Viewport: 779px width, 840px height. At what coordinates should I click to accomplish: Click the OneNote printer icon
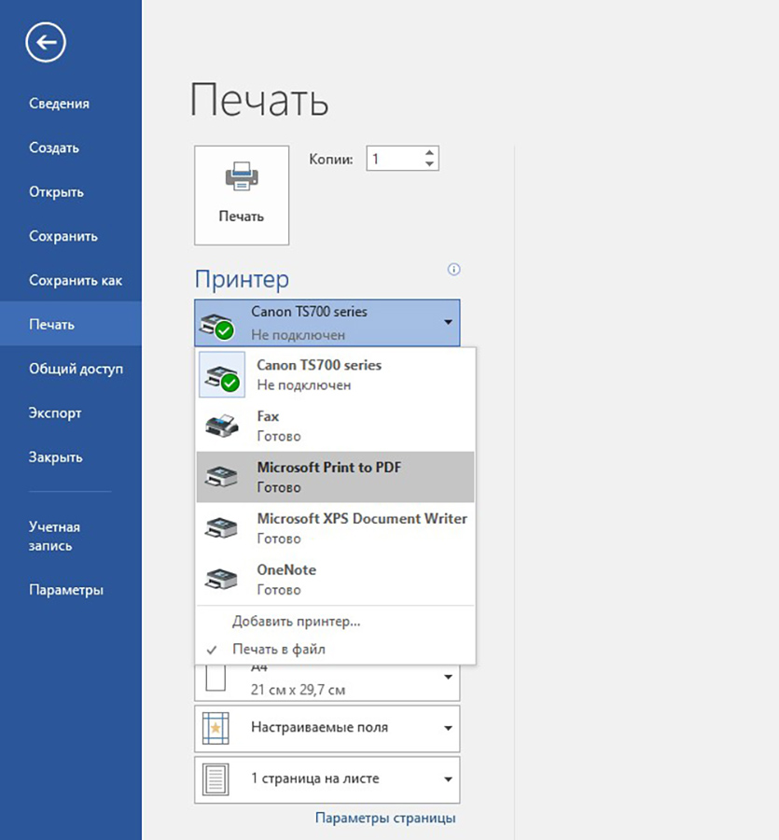221,579
